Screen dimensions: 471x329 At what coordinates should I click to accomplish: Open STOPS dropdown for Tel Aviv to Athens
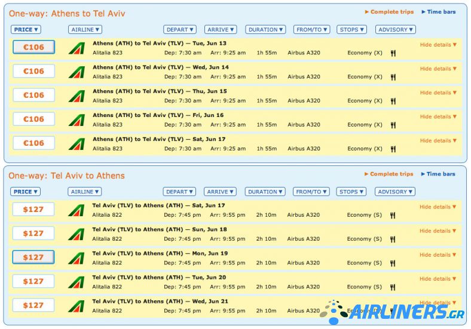point(351,192)
